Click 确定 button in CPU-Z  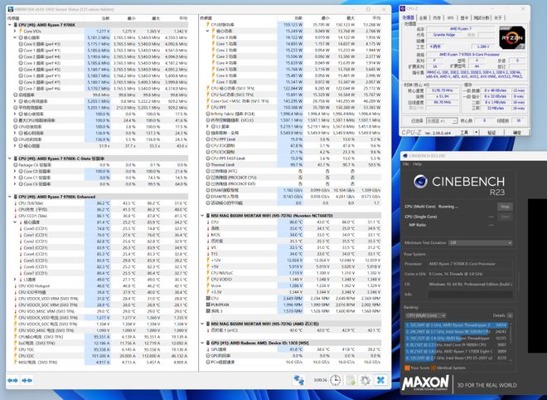click(x=517, y=133)
